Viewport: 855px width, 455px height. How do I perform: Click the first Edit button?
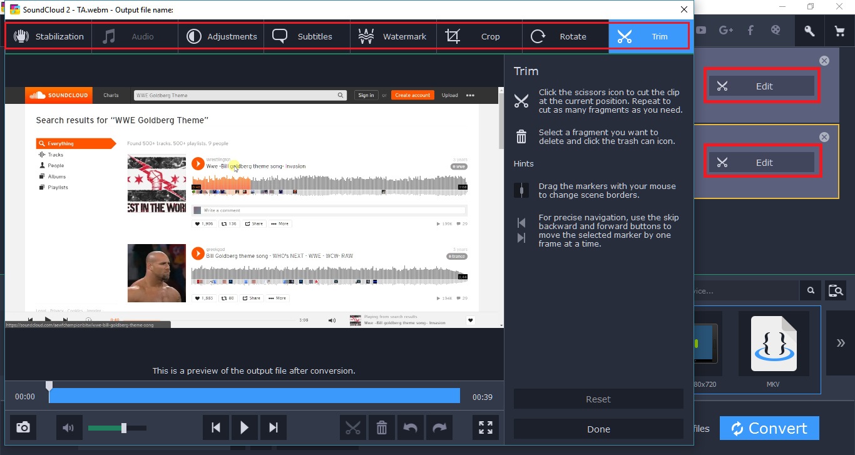tap(762, 86)
